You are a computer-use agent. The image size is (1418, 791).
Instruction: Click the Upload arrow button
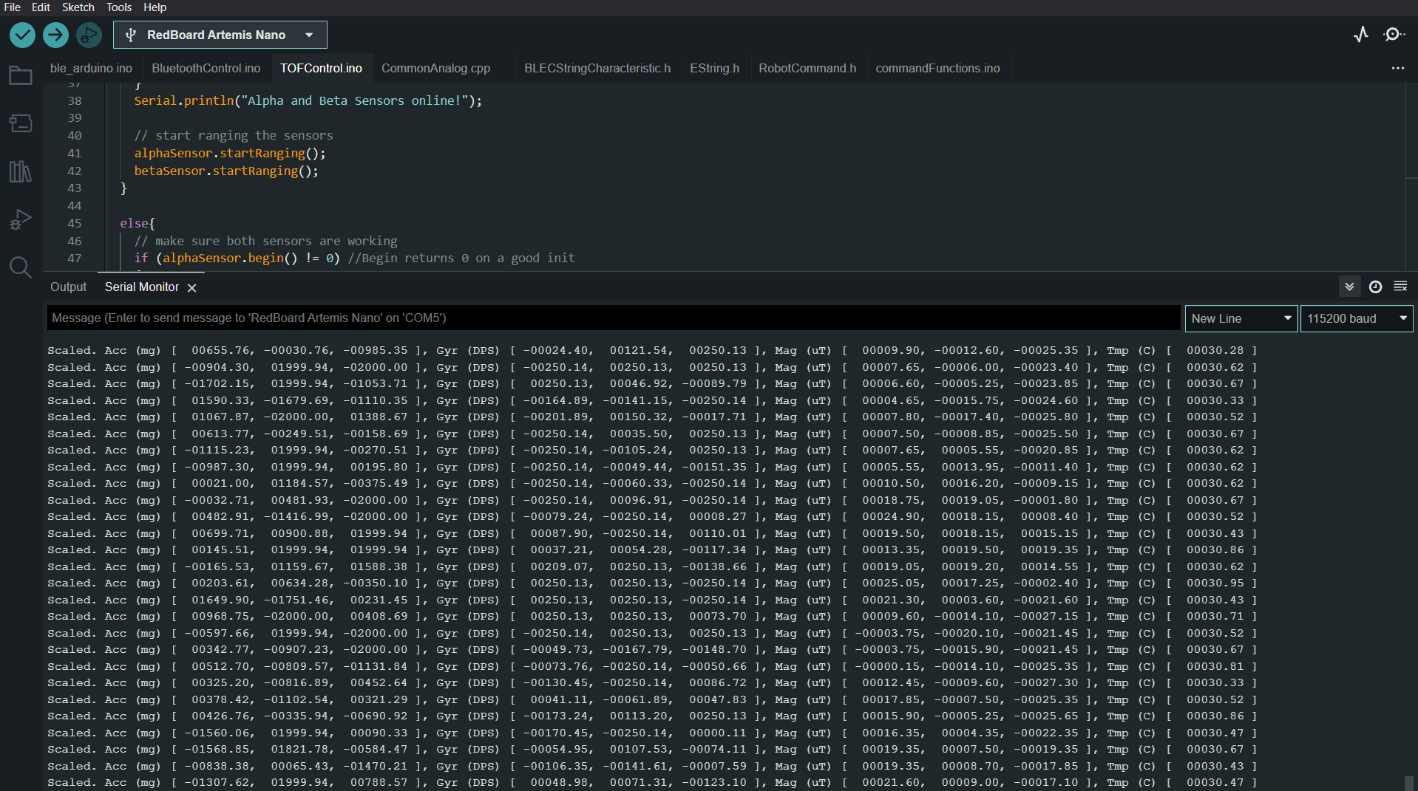pos(55,35)
